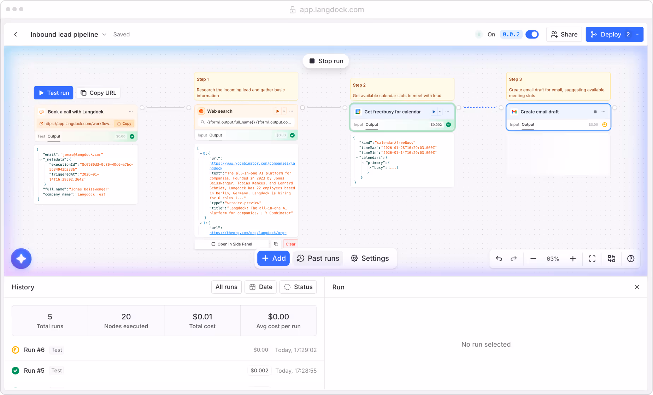Open calendar node more menu
The image size is (653, 395).
tap(447, 112)
